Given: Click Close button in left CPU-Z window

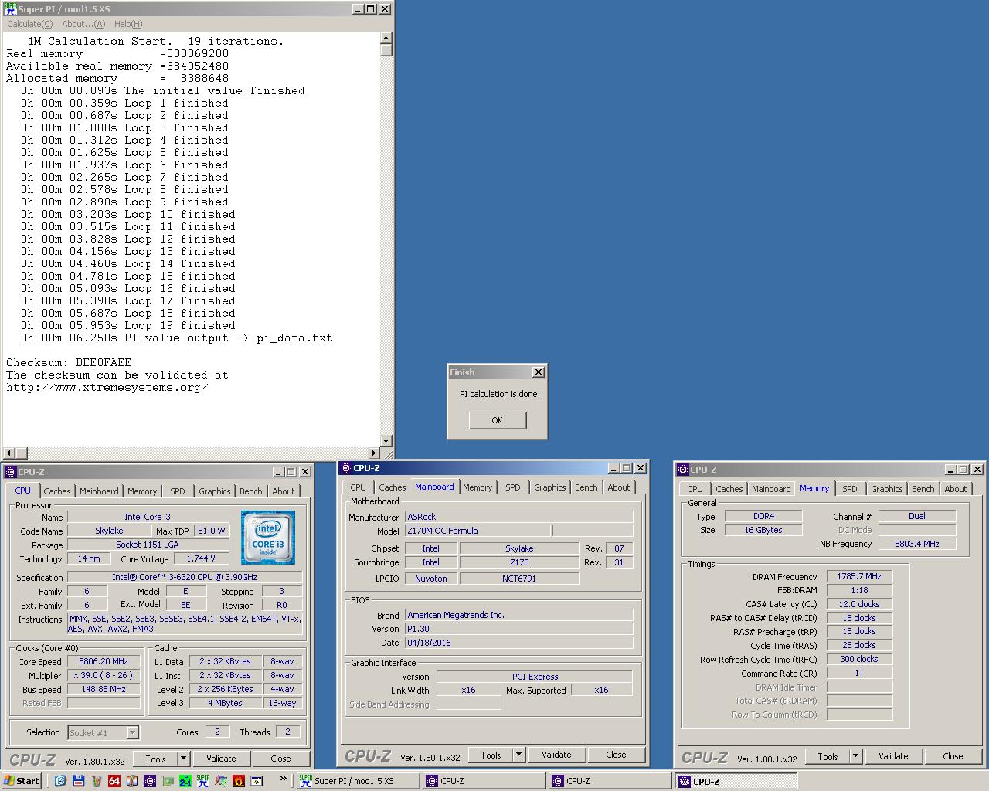Looking at the screenshot, I should click(280, 759).
